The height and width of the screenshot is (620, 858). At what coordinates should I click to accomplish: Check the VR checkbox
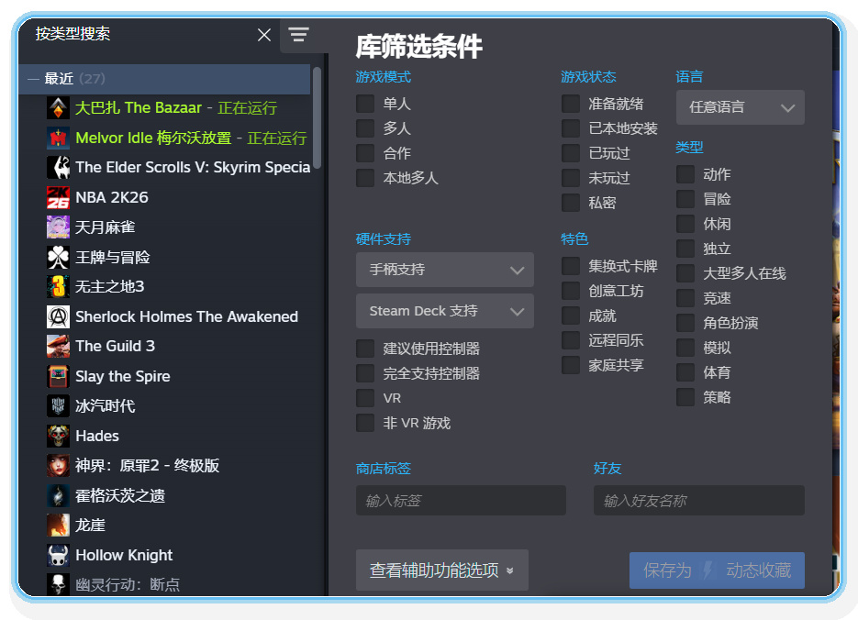coord(365,398)
